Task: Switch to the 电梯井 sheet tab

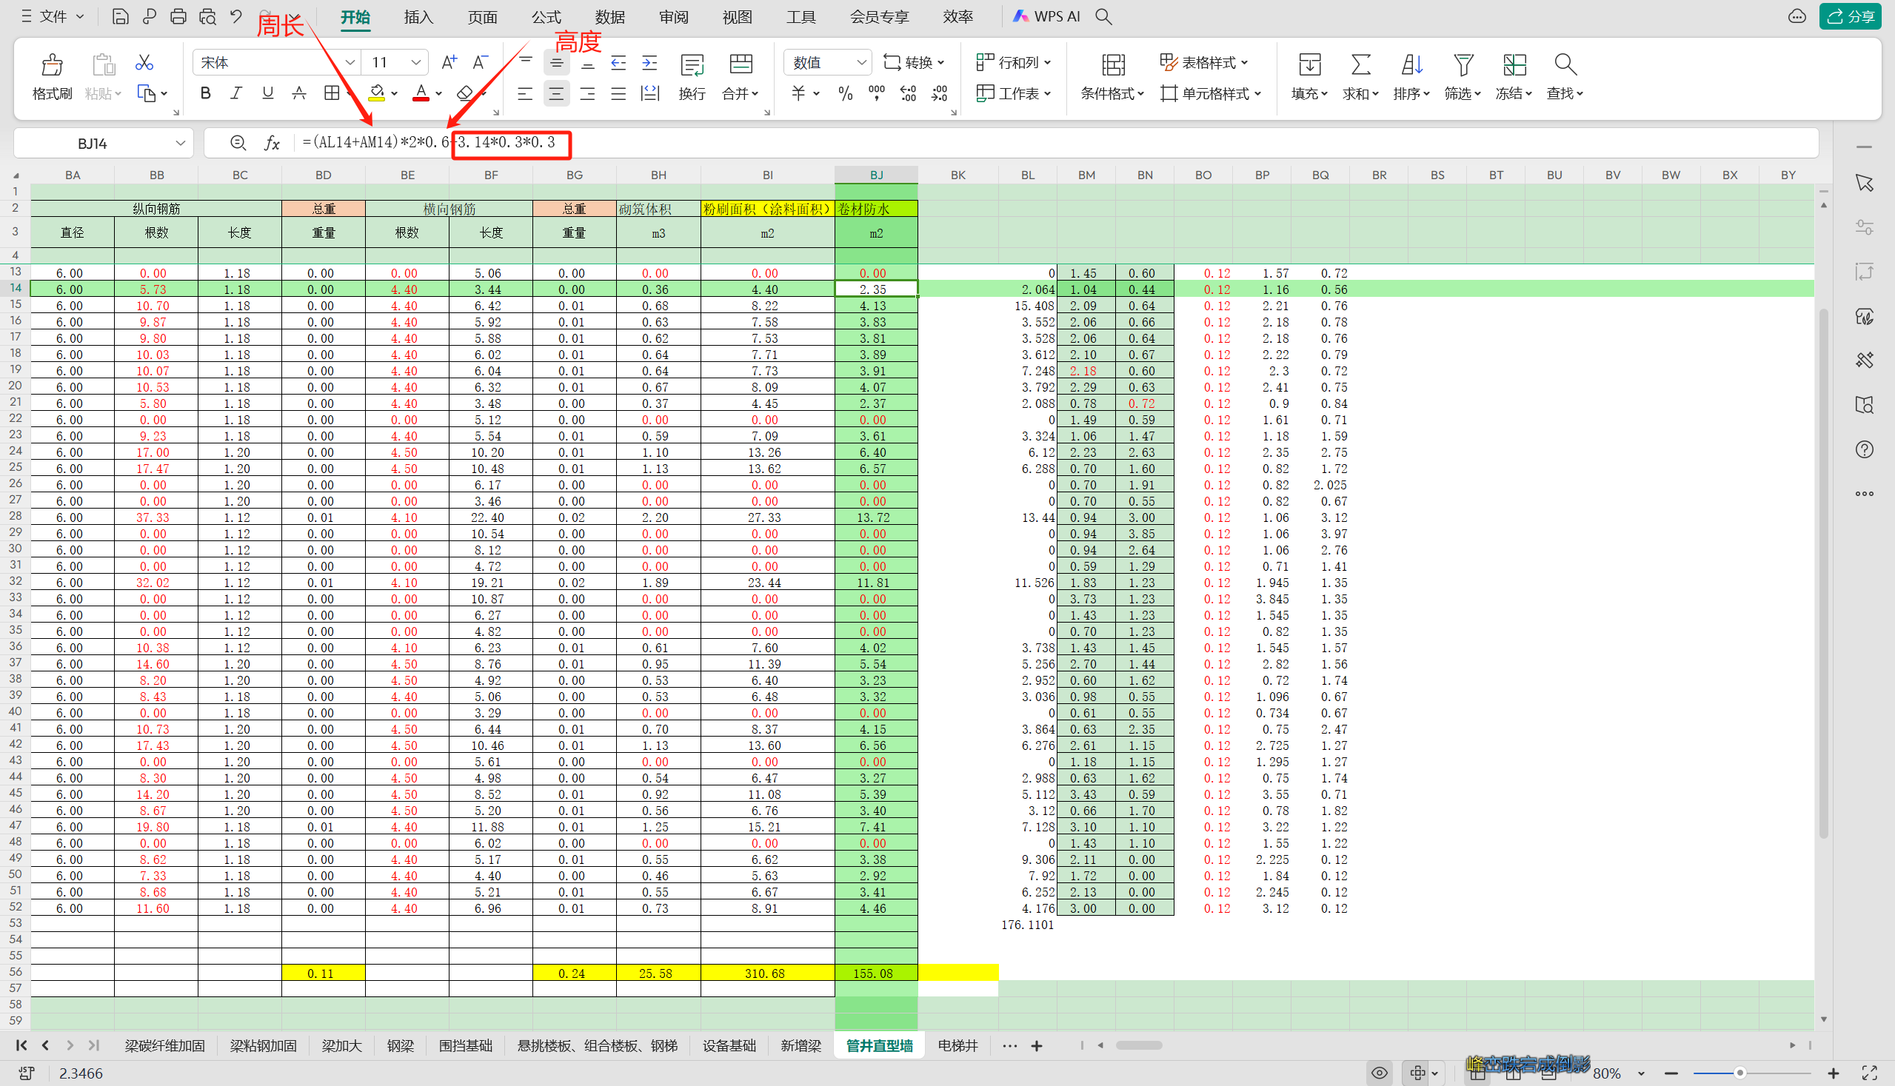Action: point(957,1046)
